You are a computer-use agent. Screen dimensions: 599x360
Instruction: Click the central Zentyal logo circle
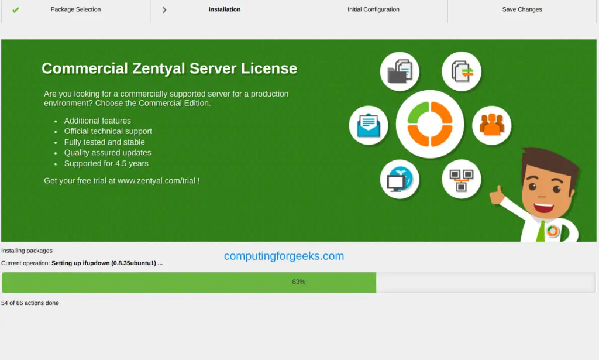coord(430,124)
